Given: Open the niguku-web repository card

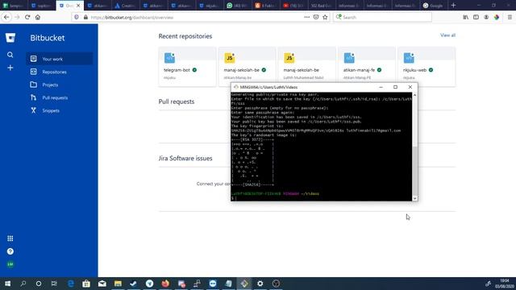Looking at the screenshot, I should pyautogui.click(x=427, y=67).
